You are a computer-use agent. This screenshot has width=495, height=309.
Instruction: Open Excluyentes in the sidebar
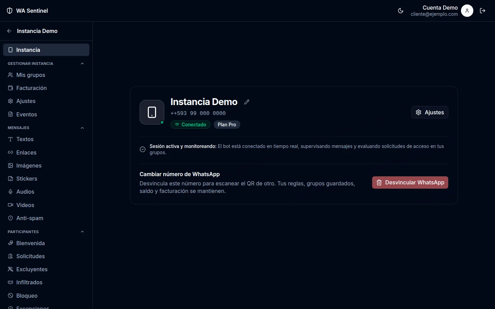click(46, 269)
